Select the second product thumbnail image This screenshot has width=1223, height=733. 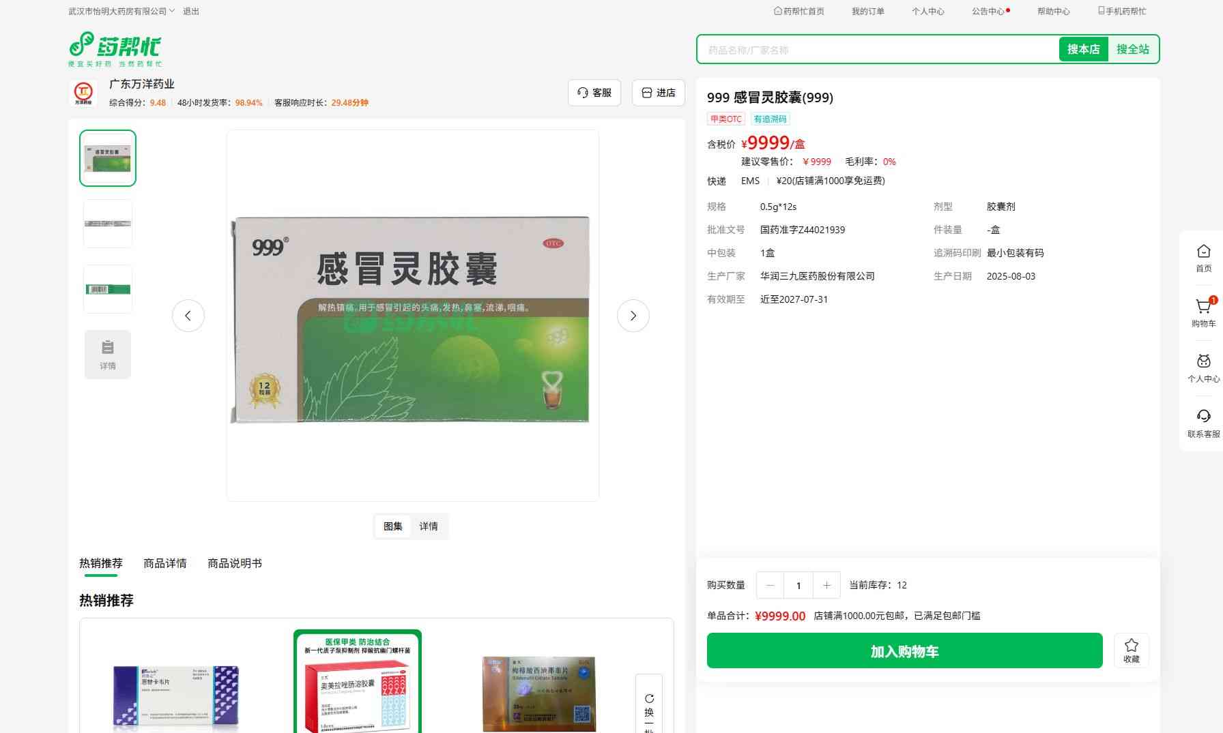tap(108, 224)
